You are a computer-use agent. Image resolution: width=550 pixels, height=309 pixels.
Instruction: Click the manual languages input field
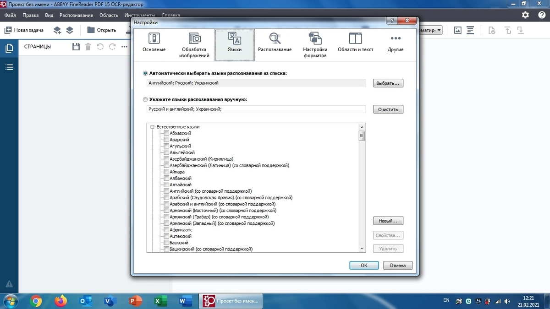256,109
